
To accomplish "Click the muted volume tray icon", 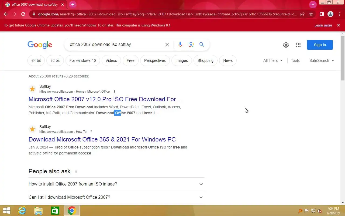I will pyautogui.click(x=320, y=211).
